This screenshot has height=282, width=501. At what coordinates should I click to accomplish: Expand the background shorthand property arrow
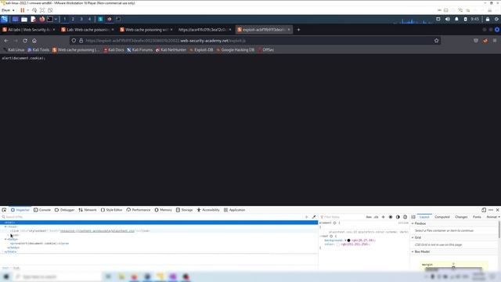(345, 240)
